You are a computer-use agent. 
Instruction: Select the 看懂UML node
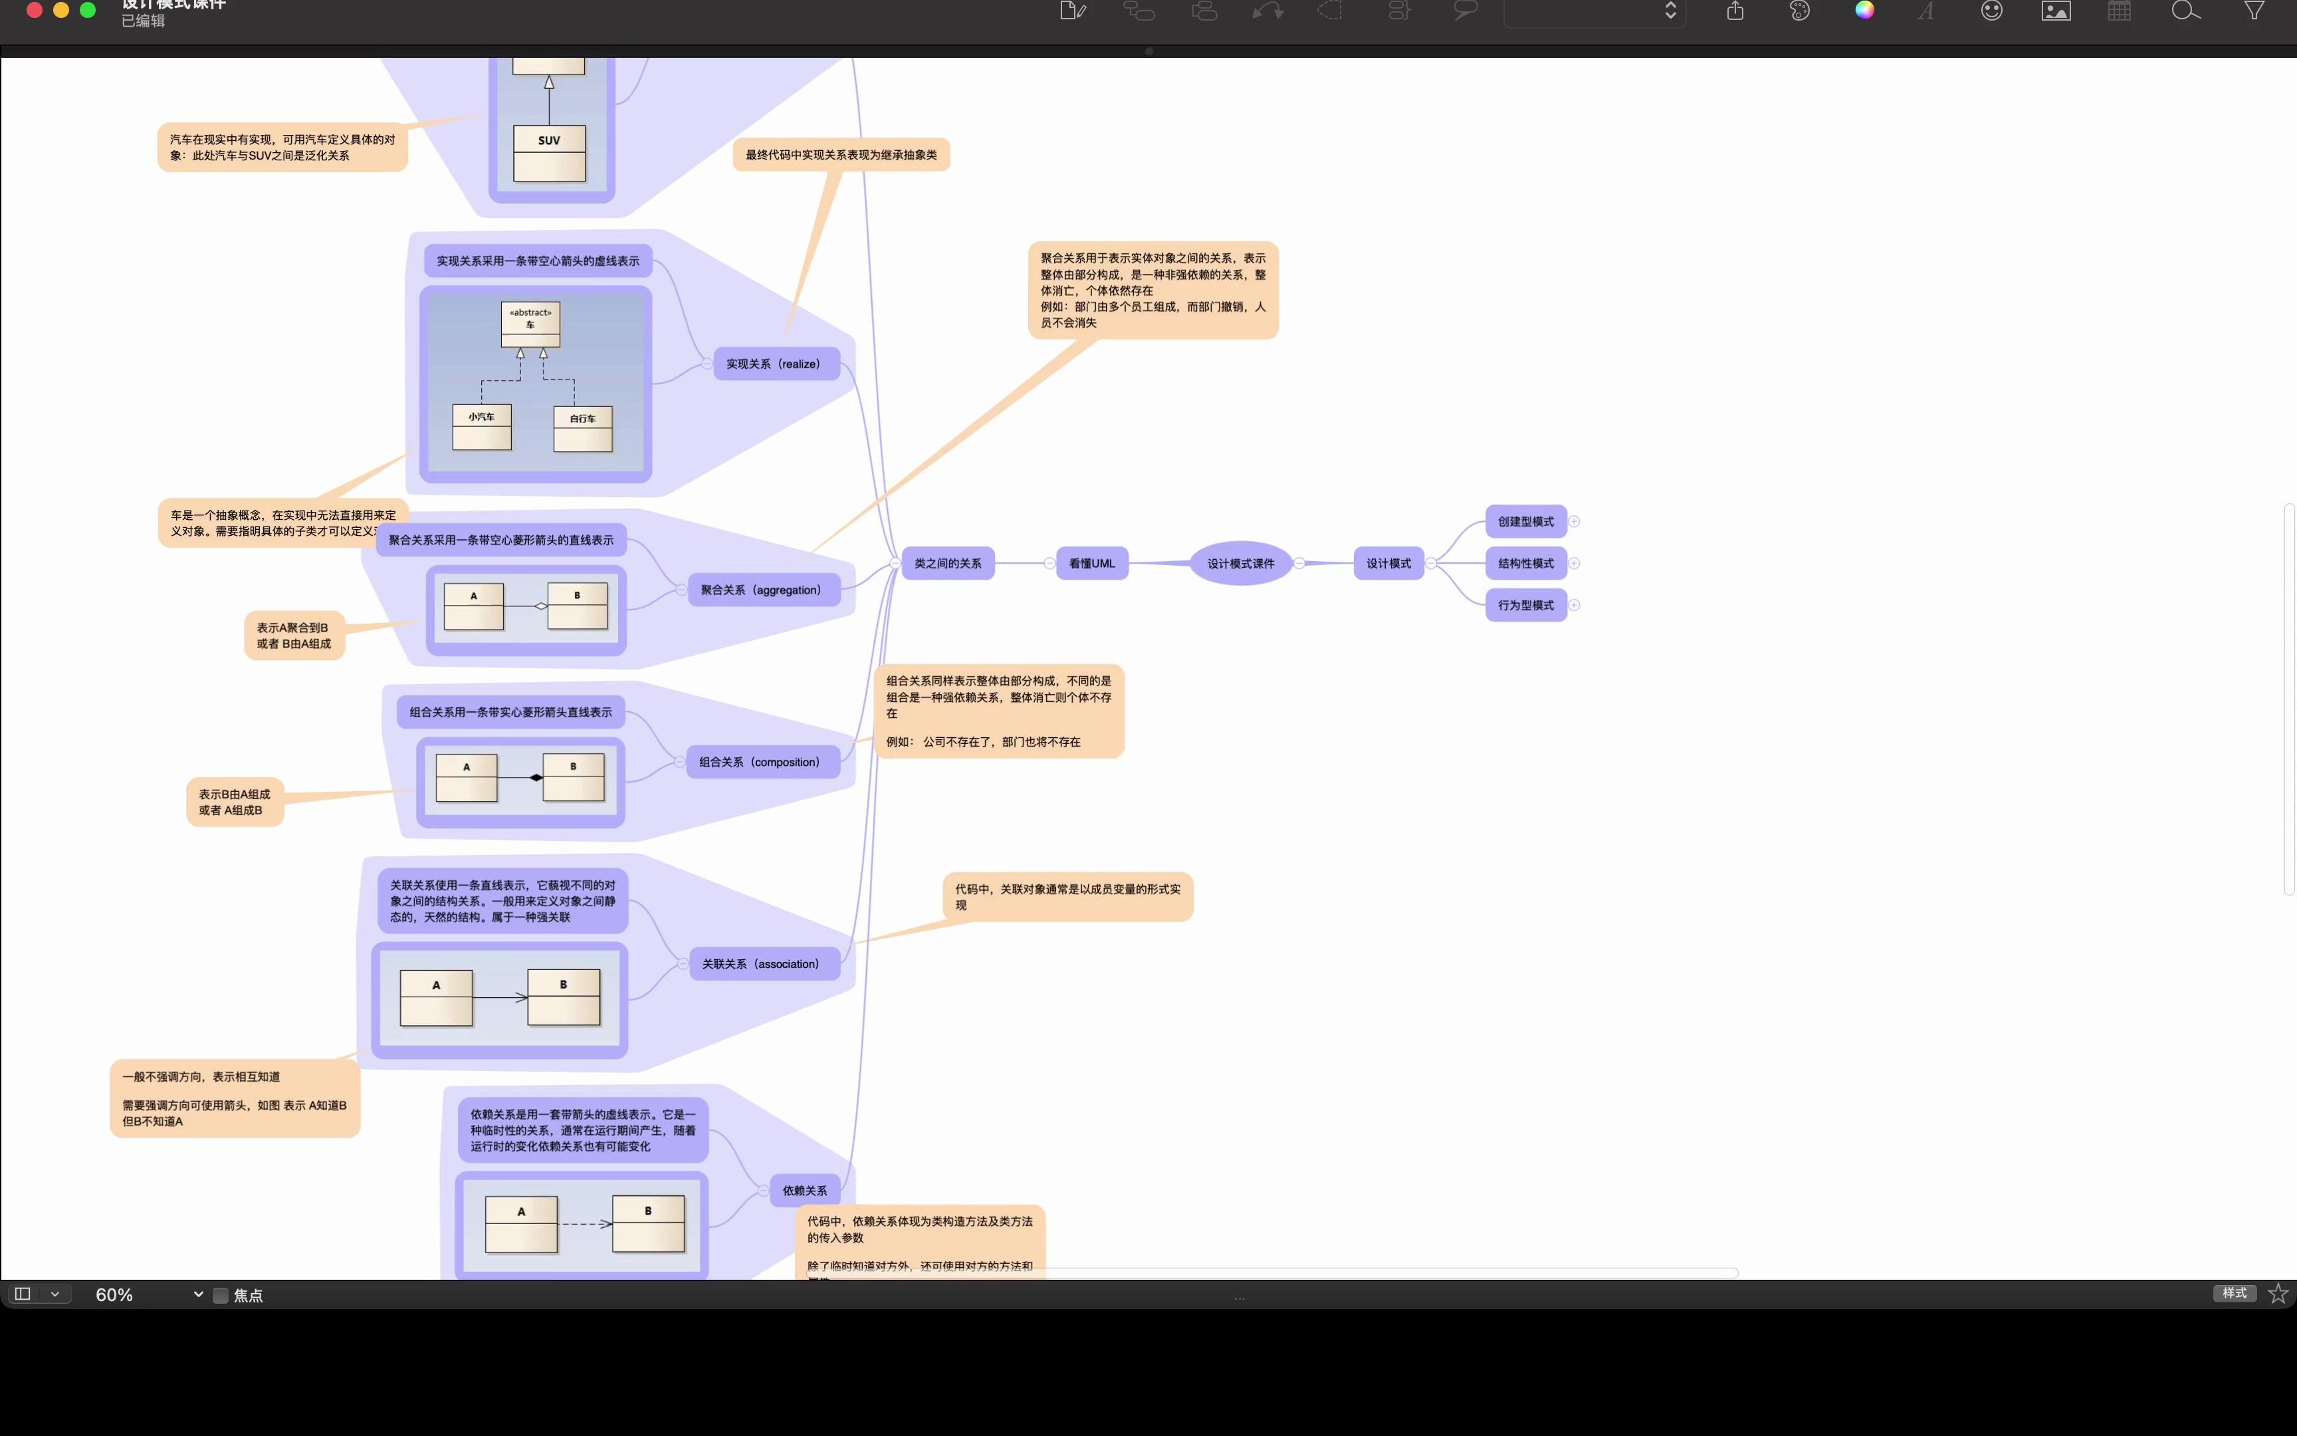[1091, 563]
